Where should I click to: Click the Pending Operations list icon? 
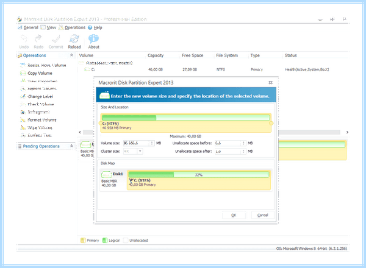20,146
